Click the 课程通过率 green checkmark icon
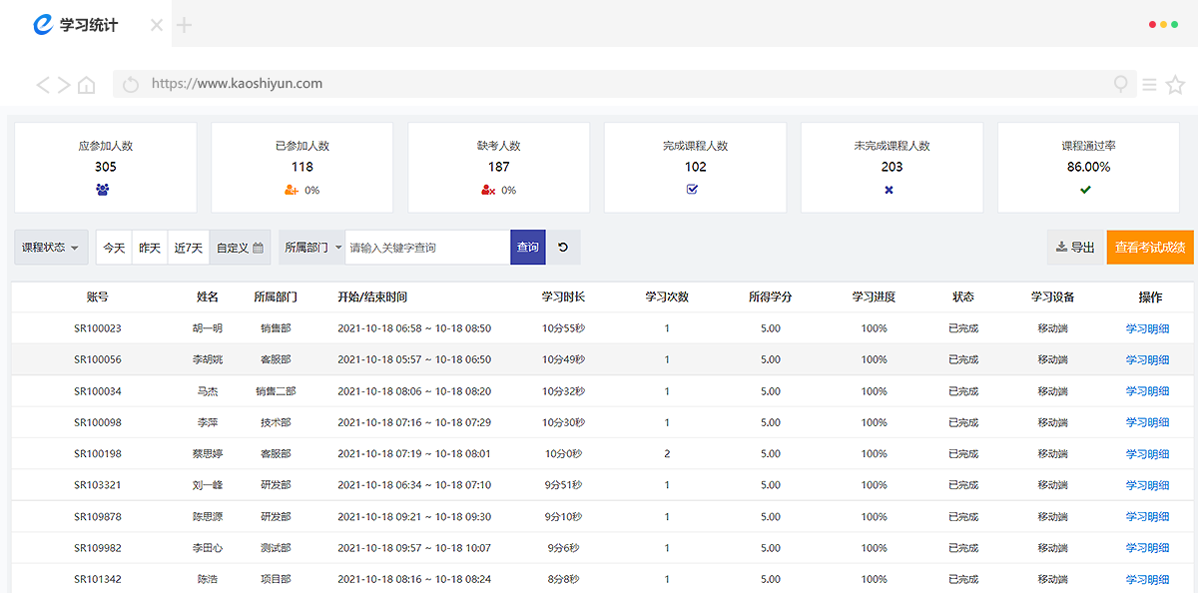This screenshot has height=593, width=1198. (x=1085, y=189)
